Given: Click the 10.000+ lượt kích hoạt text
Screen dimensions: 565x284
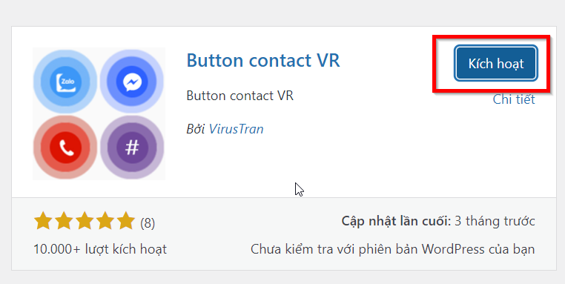Looking at the screenshot, I should tap(100, 249).
